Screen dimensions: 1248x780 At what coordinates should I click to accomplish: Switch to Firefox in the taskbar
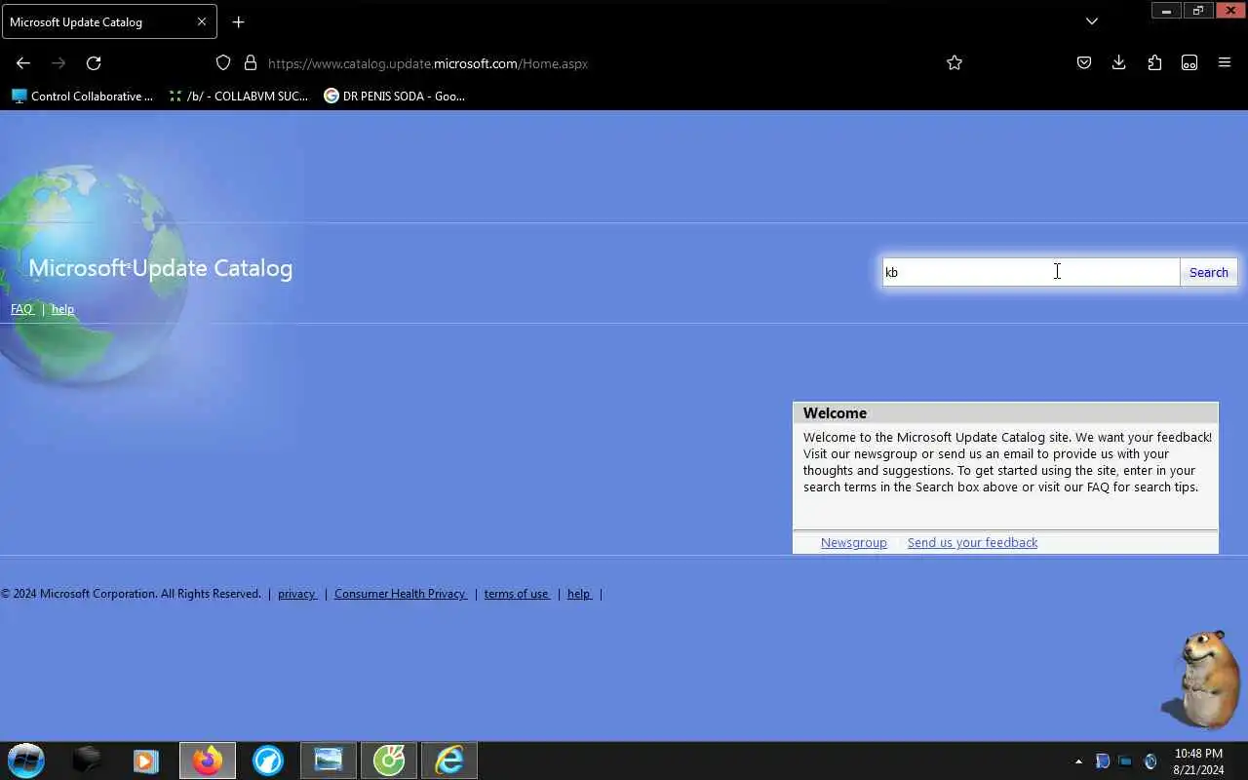207,760
